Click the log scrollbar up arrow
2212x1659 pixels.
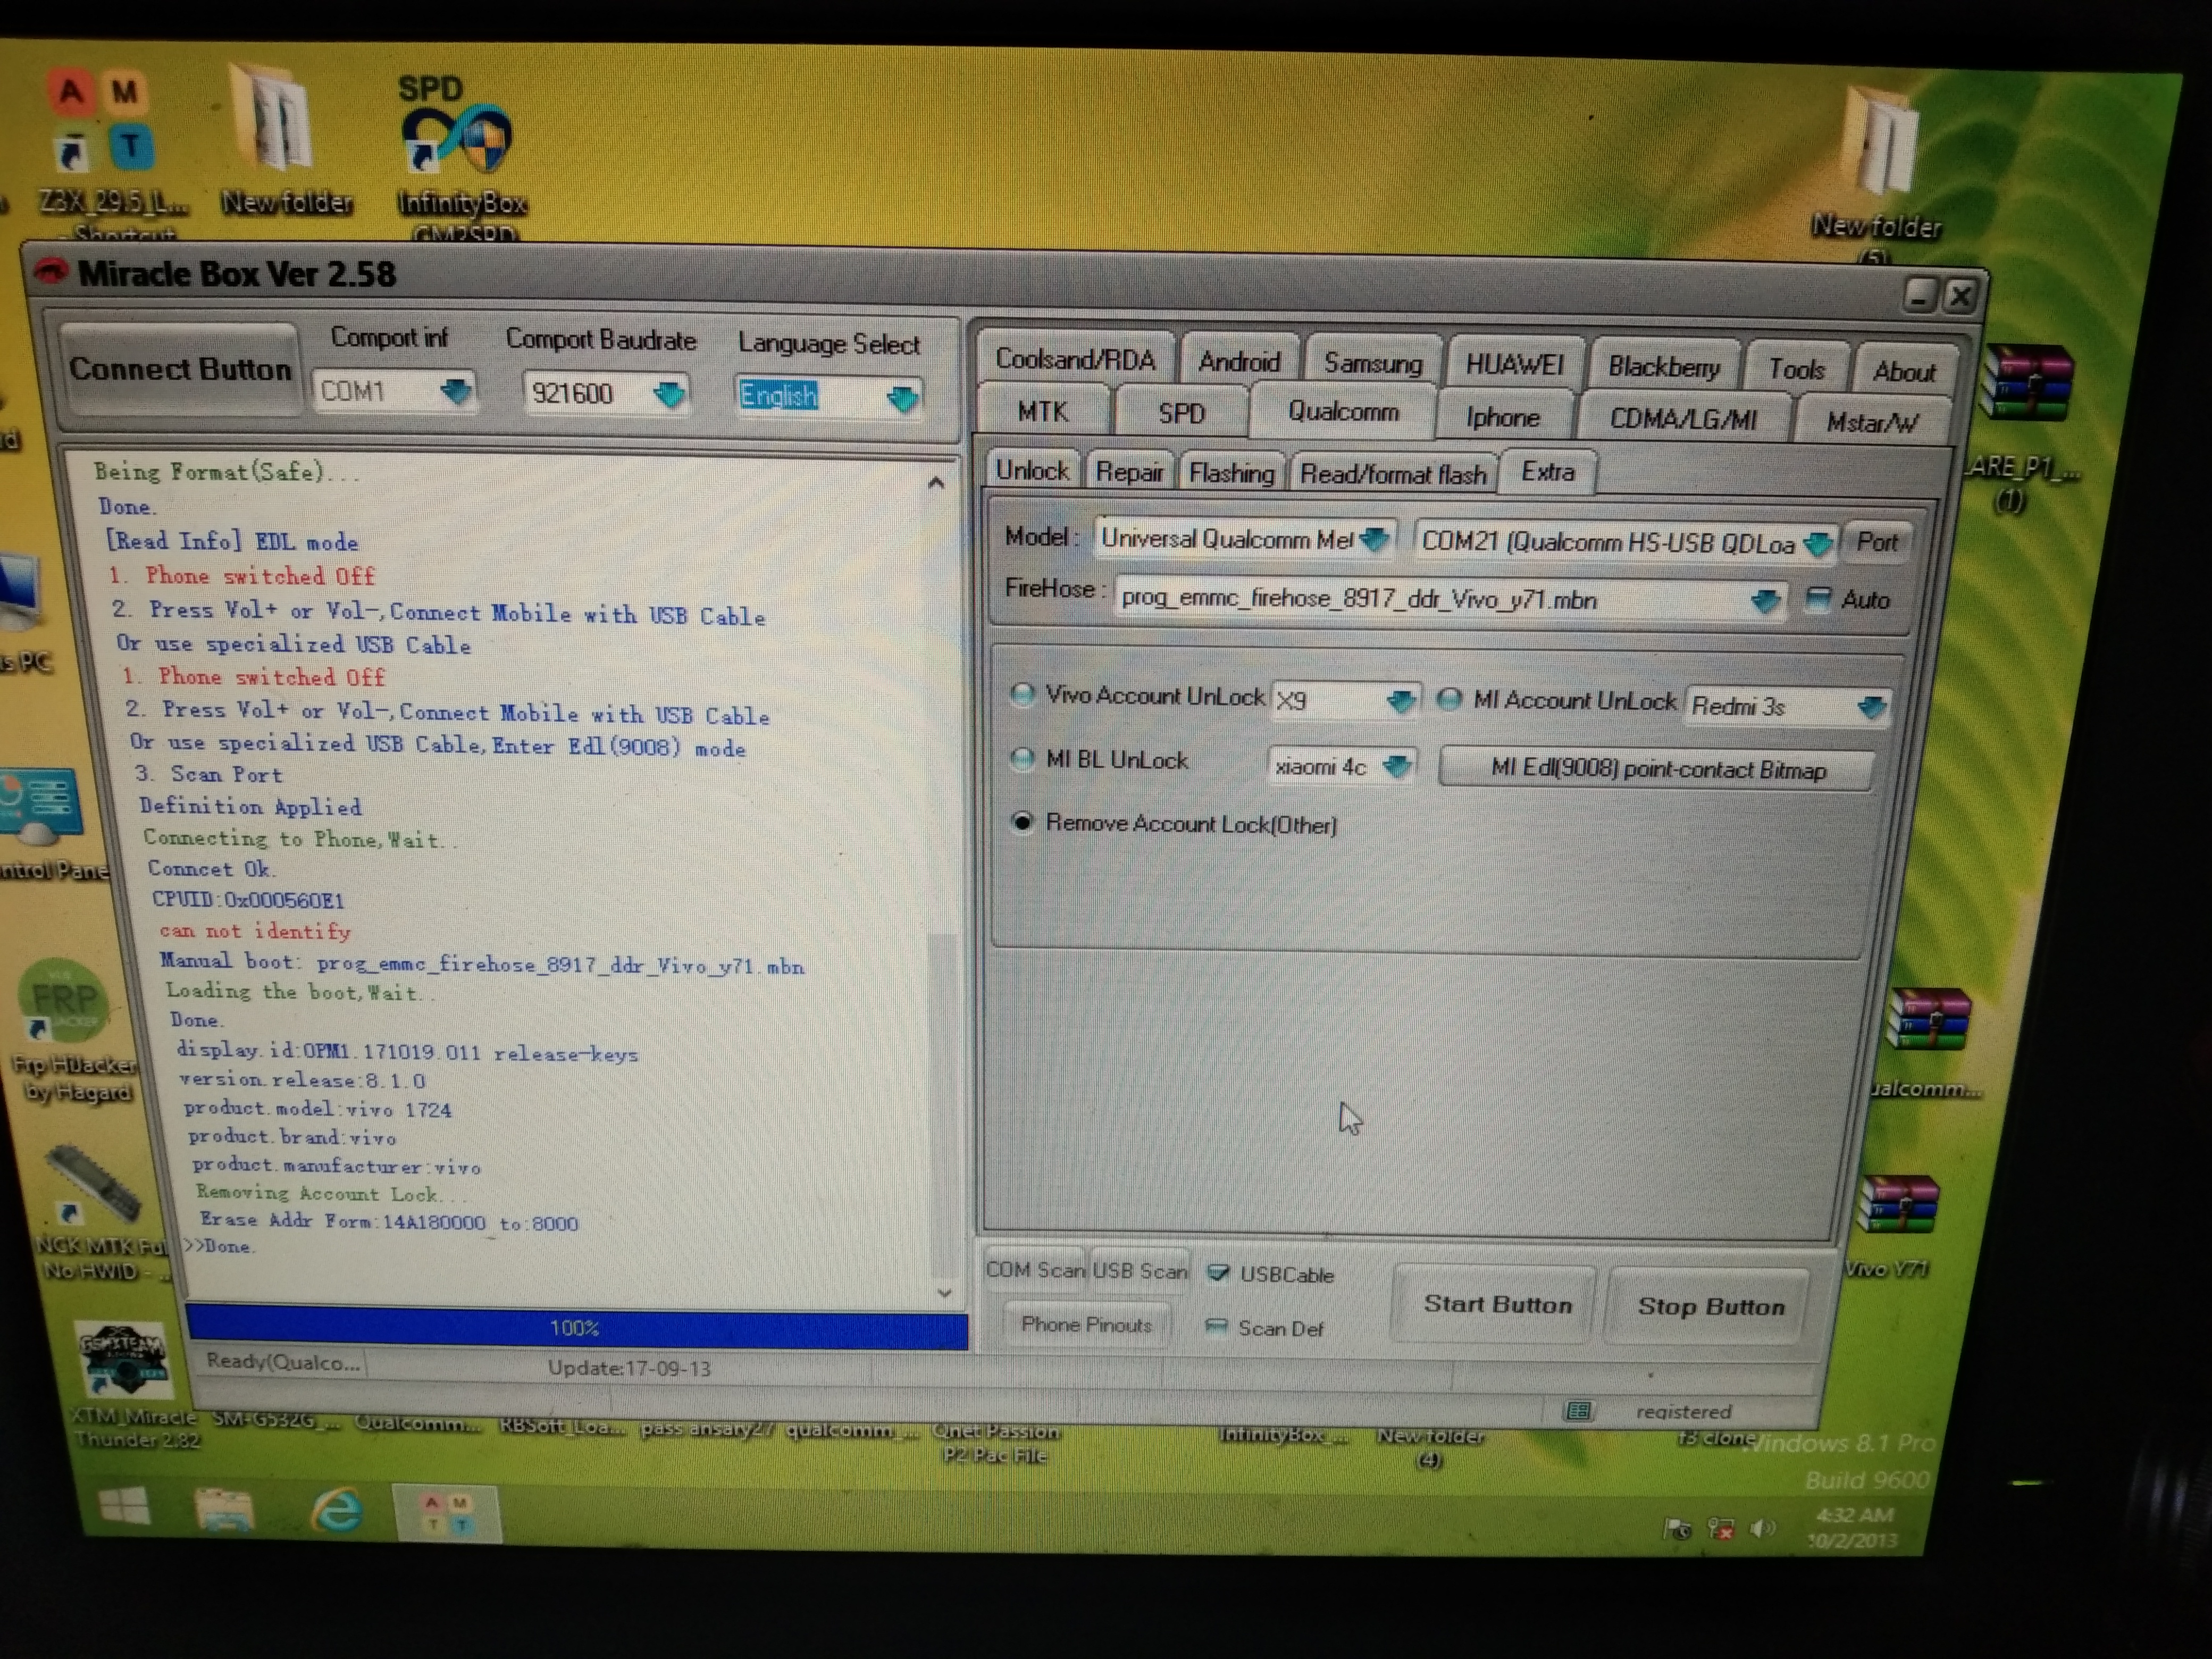click(x=936, y=483)
